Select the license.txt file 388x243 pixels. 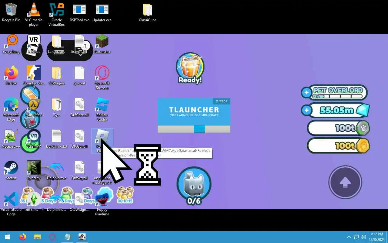(79, 44)
